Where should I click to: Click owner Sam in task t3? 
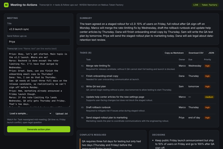coord(181,86)
